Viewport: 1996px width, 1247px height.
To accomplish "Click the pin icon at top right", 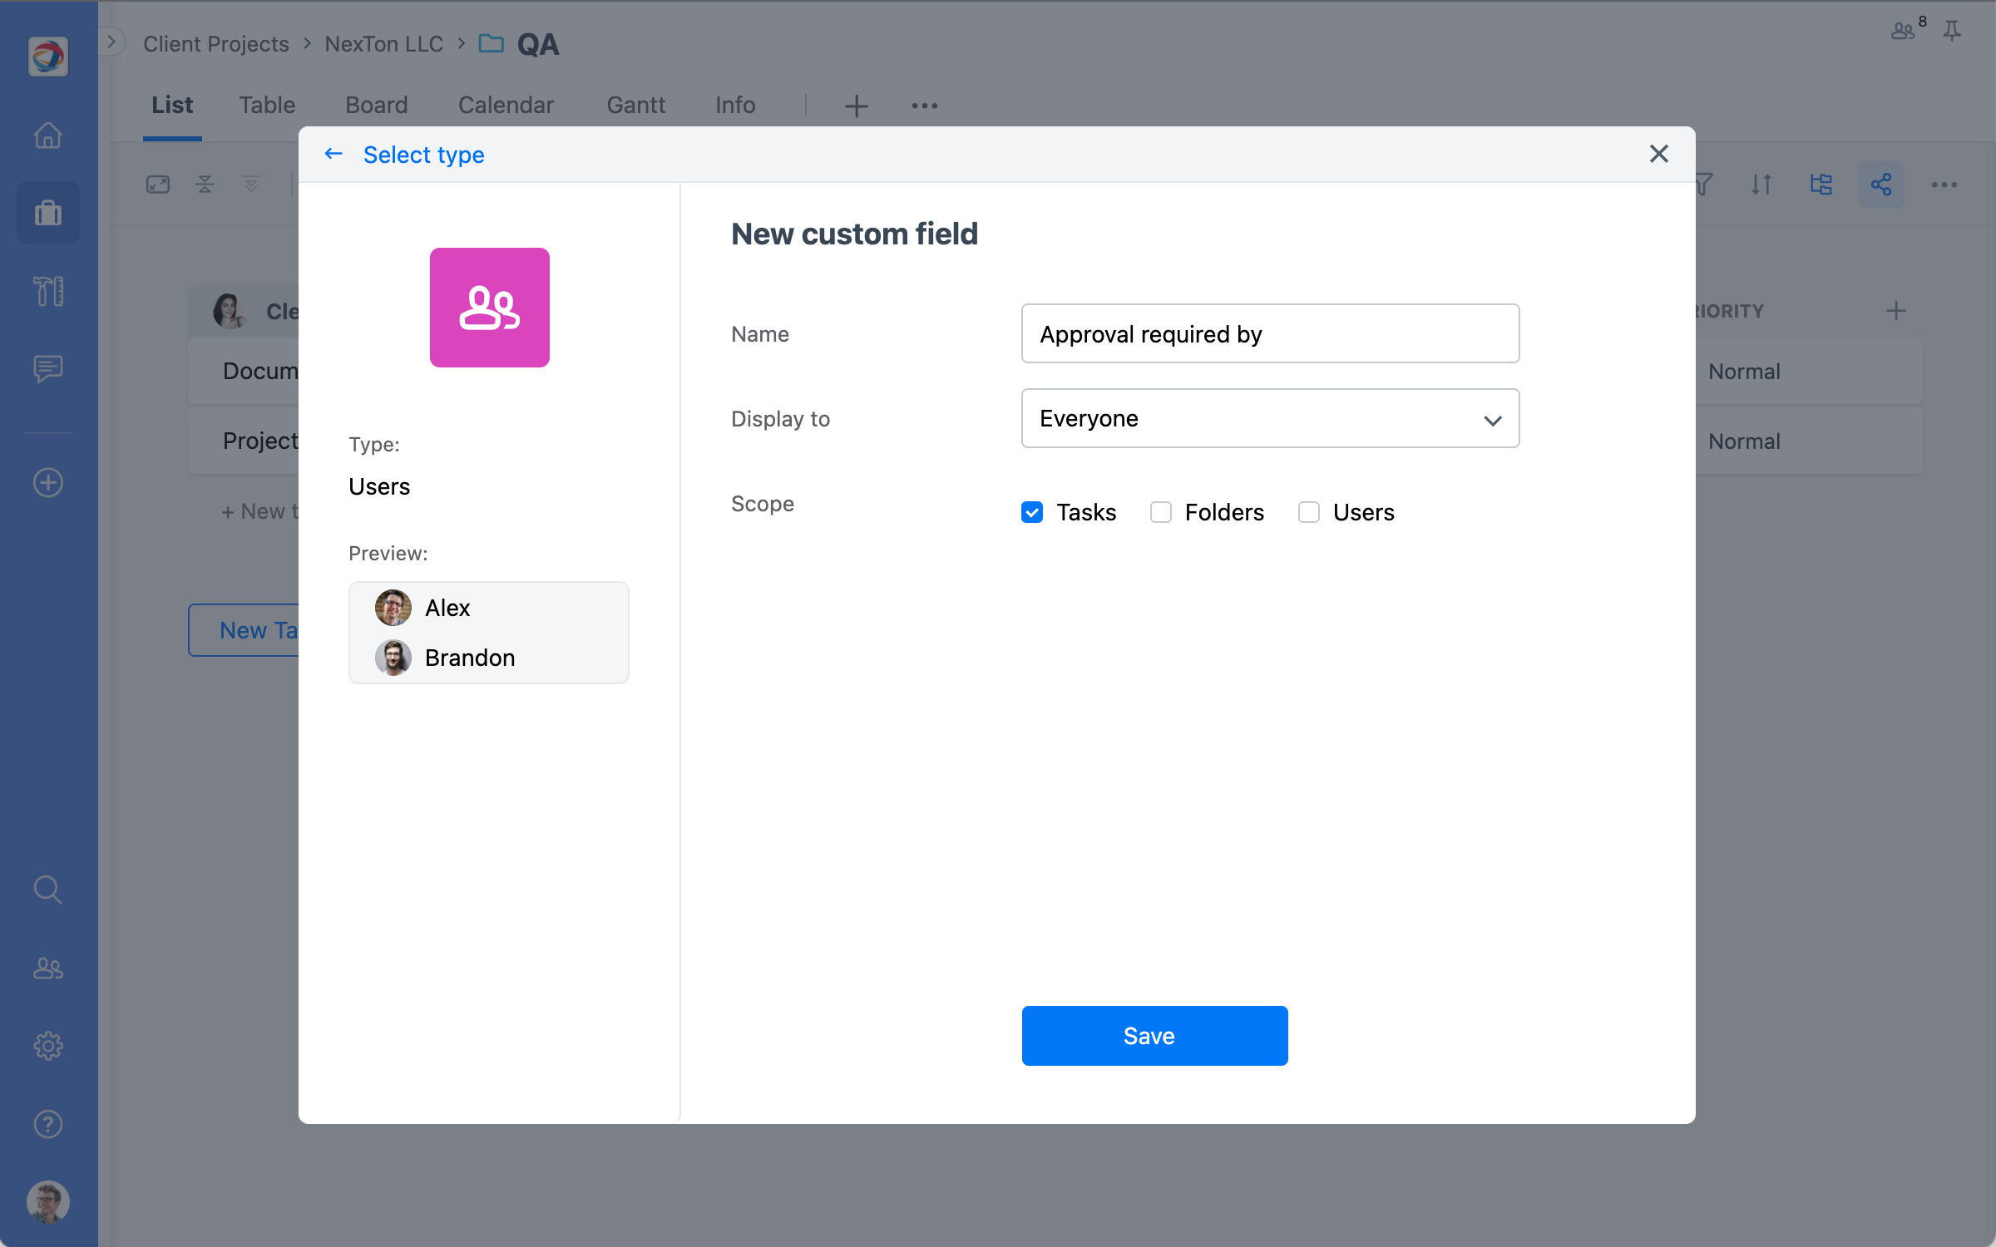I will click(x=1952, y=32).
